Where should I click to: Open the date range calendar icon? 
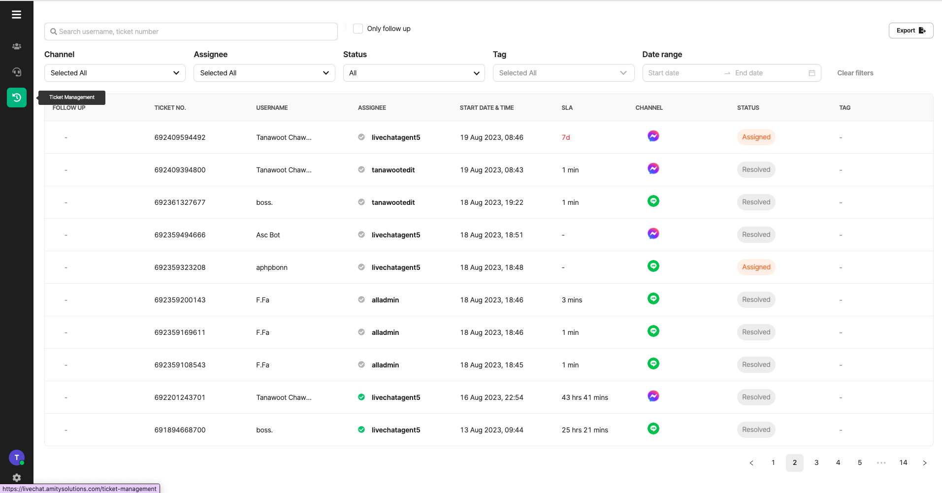point(812,73)
